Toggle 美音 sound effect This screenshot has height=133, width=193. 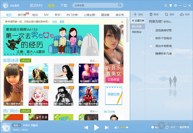coord(155,128)
